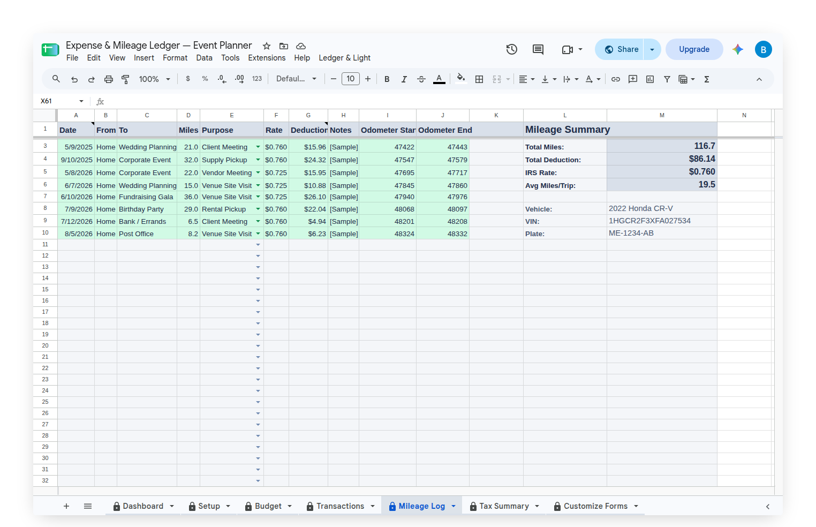Format cells as currency
Viewport: 816px width, 527px height.
click(188, 79)
